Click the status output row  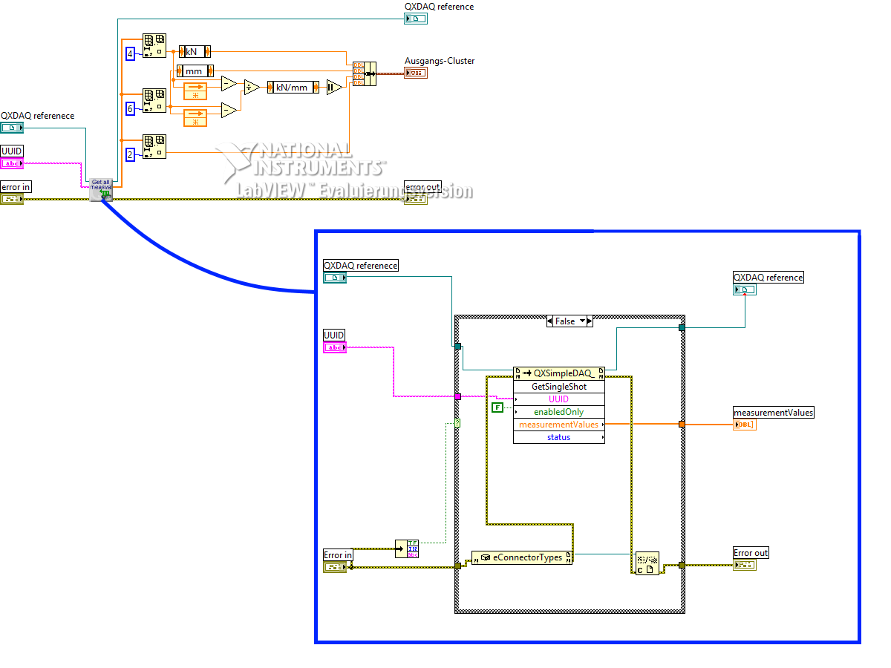(x=559, y=437)
